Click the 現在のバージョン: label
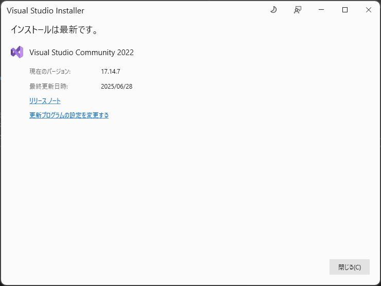Image resolution: width=381 pixels, height=286 pixels. [x=50, y=72]
